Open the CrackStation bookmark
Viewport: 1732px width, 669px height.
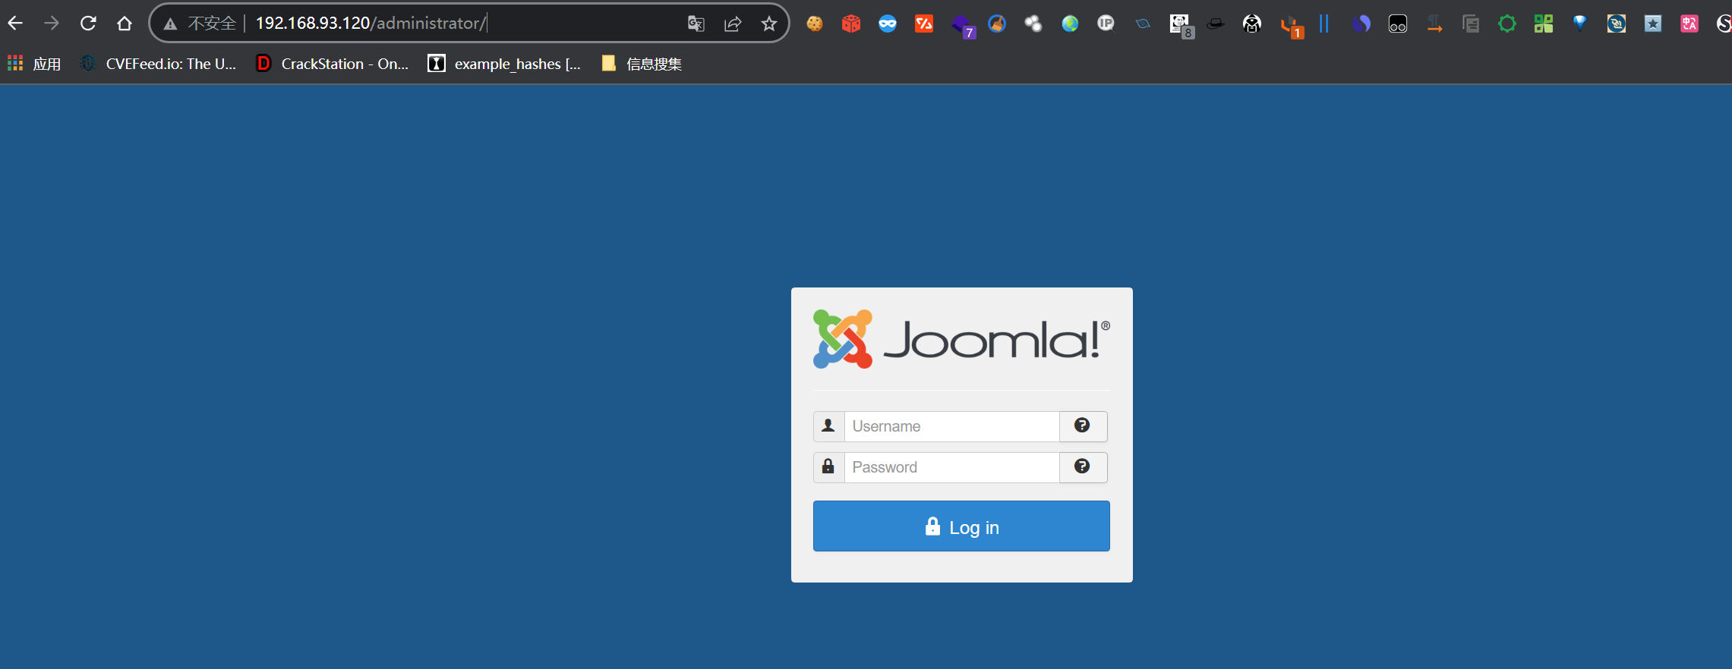(x=333, y=64)
